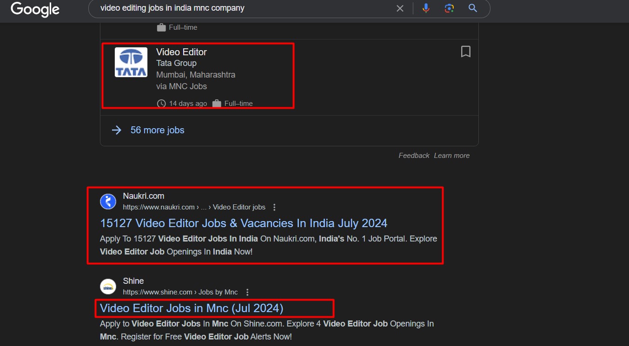Screen dimensions: 629x346
Task: Click the Feedback link
Action: tap(414, 156)
